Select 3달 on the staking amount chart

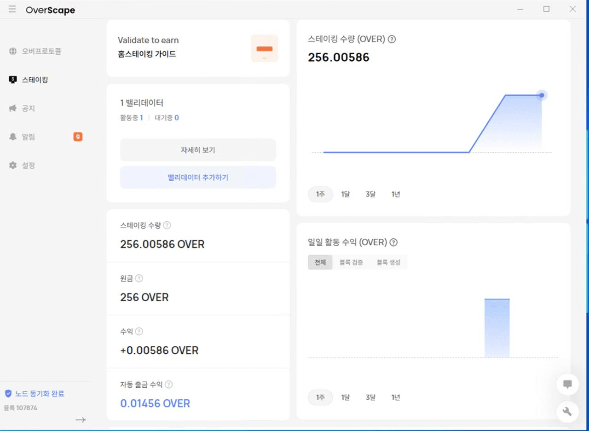coord(371,194)
